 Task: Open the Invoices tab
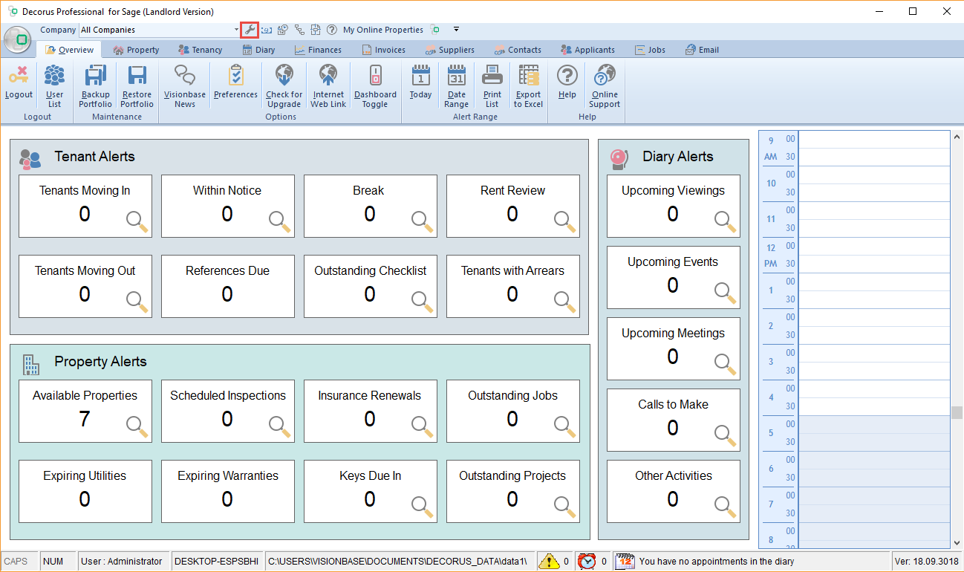tap(384, 50)
